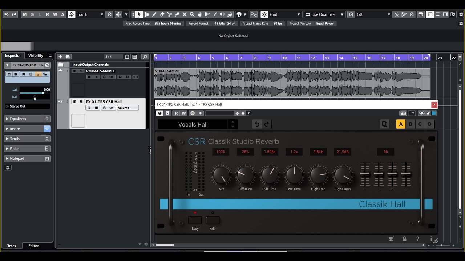Viewport: 465px width, 261px height.
Task: Select CSR preset slot A
Action: coord(401,124)
